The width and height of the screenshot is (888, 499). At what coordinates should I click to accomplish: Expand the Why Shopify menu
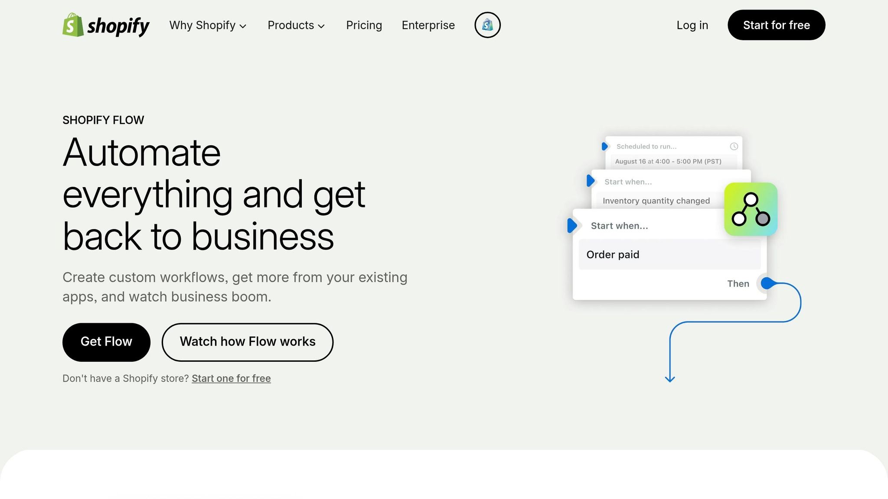208,25
